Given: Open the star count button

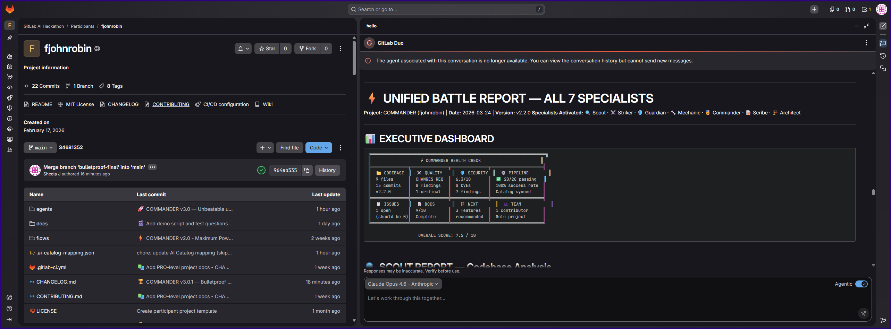Looking at the screenshot, I should click(x=285, y=49).
